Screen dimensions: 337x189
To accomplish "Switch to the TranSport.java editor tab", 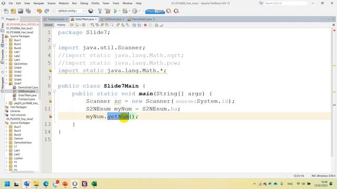I will click(56, 19).
